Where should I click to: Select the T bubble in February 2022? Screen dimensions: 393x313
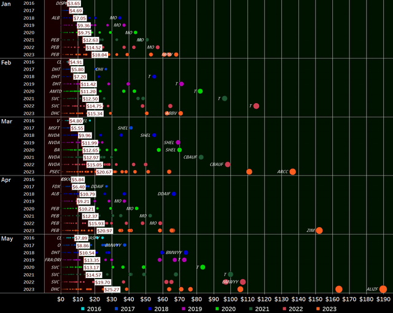(x=256, y=106)
